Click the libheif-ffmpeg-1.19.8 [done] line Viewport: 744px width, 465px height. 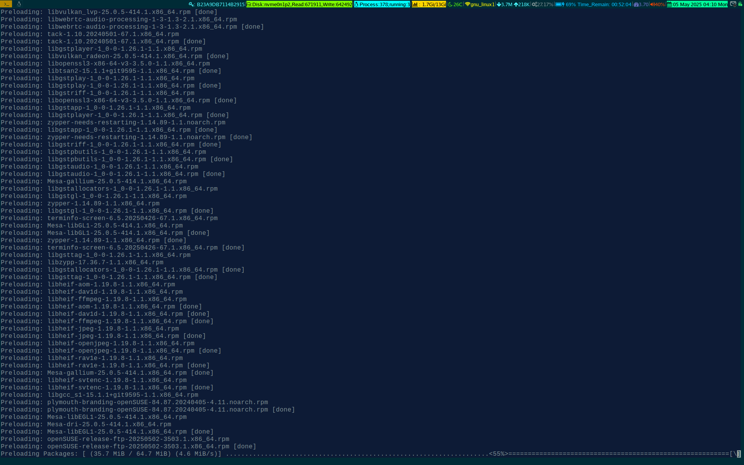coord(107,321)
